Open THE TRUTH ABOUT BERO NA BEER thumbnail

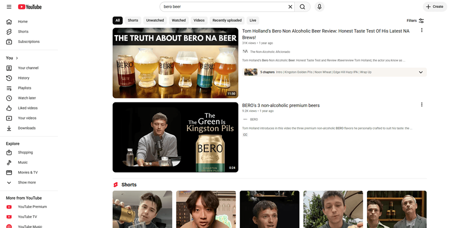click(175, 63)
